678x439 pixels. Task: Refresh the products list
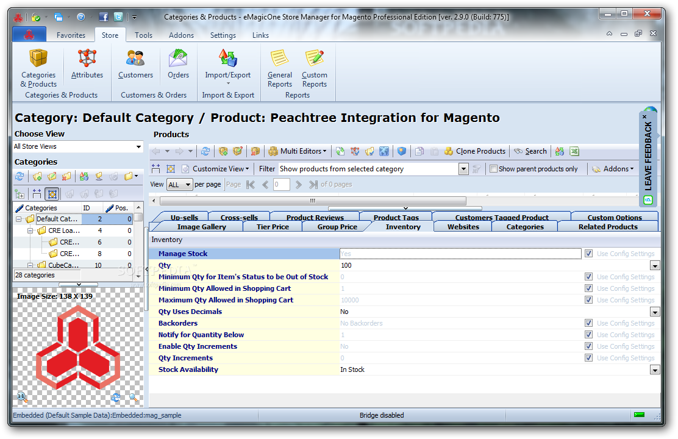[x=205, y=151]
